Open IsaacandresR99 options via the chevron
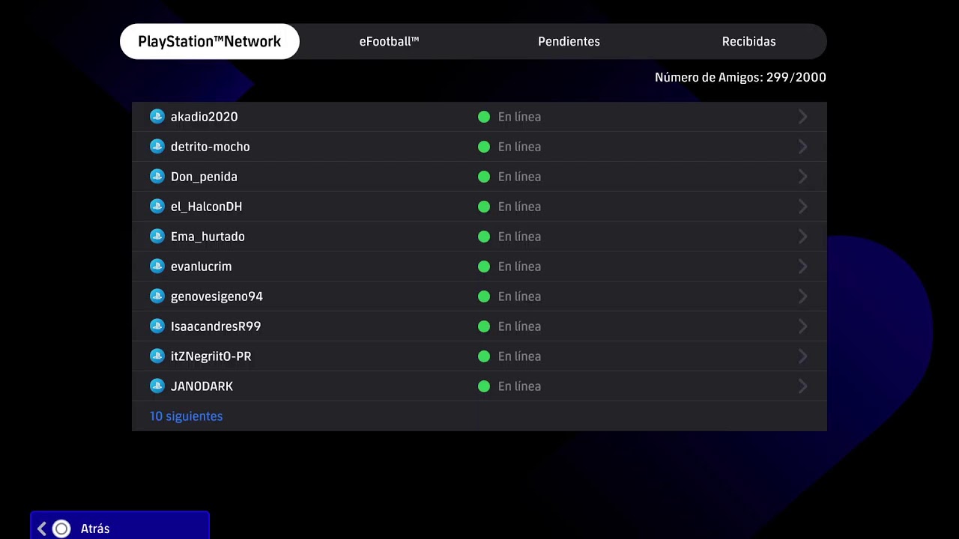The height and width of the screenshot is (539, 959). (802, 326)
